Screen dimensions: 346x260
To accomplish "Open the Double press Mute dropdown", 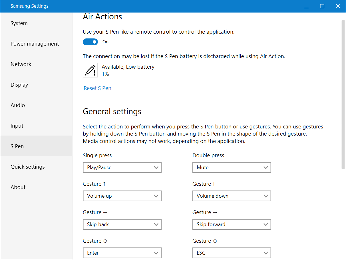I will point(232,167).
